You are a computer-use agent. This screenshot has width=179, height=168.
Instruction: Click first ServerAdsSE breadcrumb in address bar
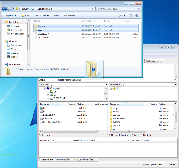tap(28, 9)
